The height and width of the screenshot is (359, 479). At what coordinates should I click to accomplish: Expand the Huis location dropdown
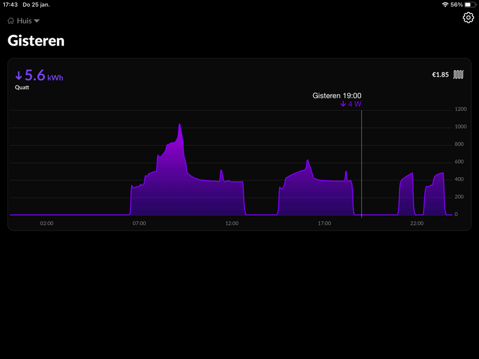point(24,21)
